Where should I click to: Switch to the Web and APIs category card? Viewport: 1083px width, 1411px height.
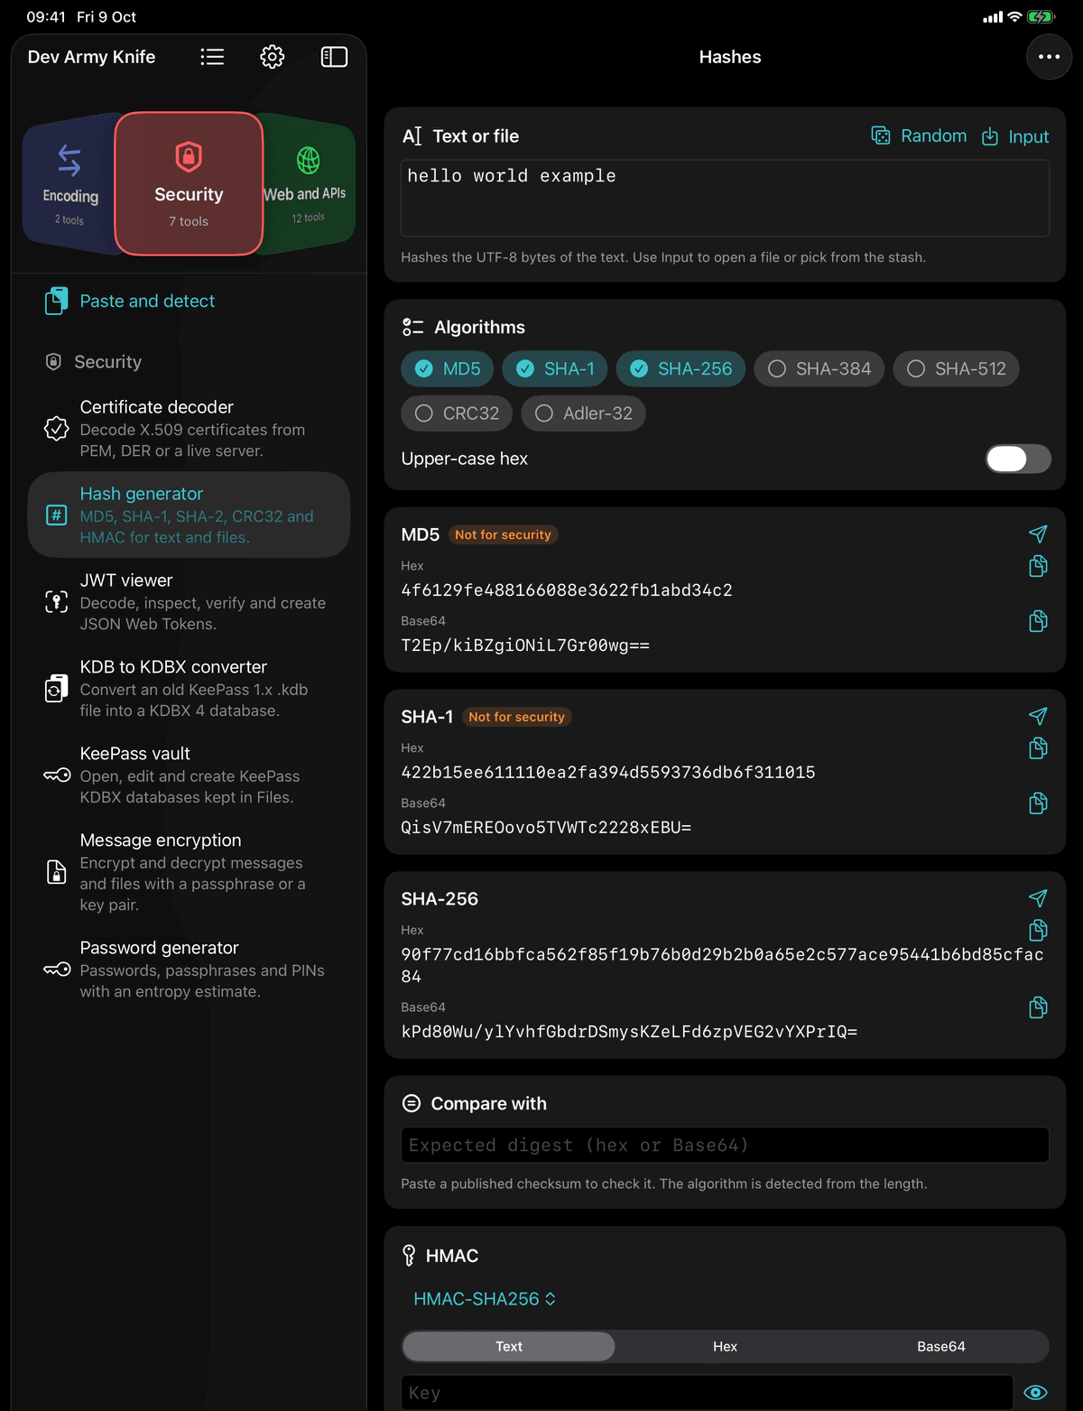click(309, 184)
